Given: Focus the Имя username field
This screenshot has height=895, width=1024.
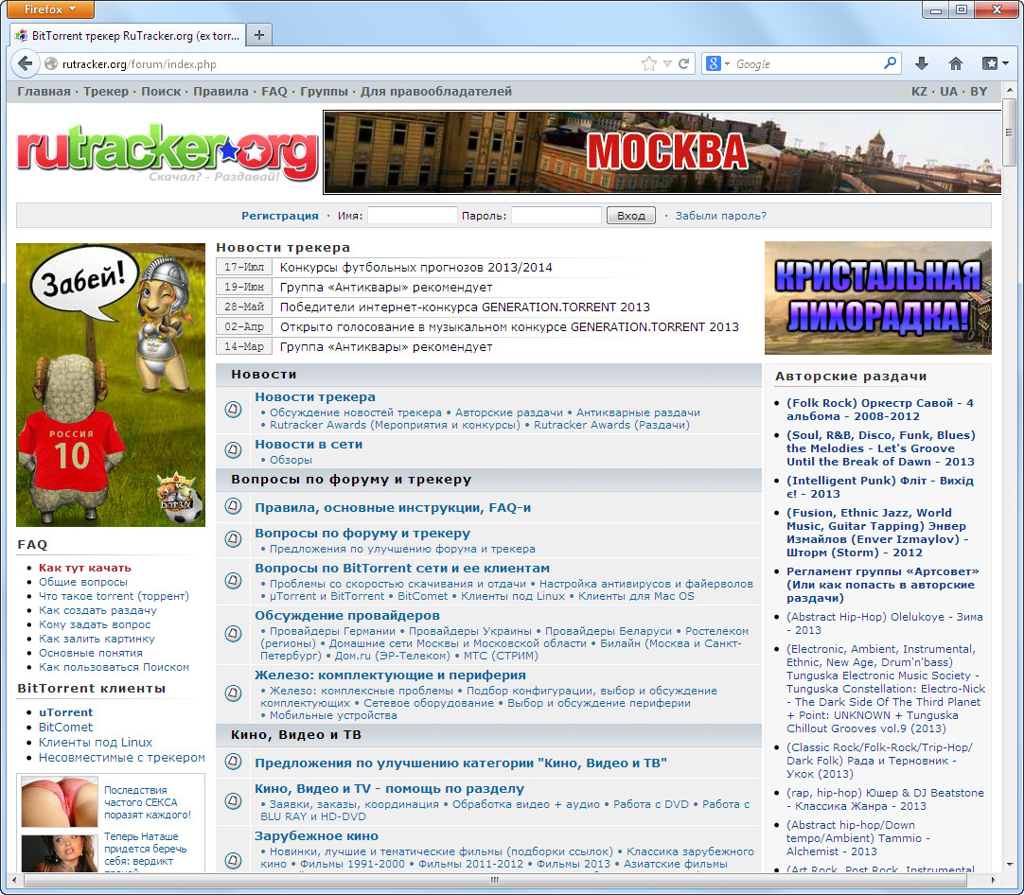Looking at the screenshot, I should 412,216.
